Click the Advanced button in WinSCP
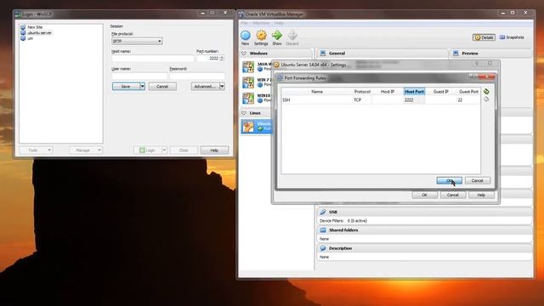This screenshot has height=306, width=544. pyautogui.click(x=205, y=86)
